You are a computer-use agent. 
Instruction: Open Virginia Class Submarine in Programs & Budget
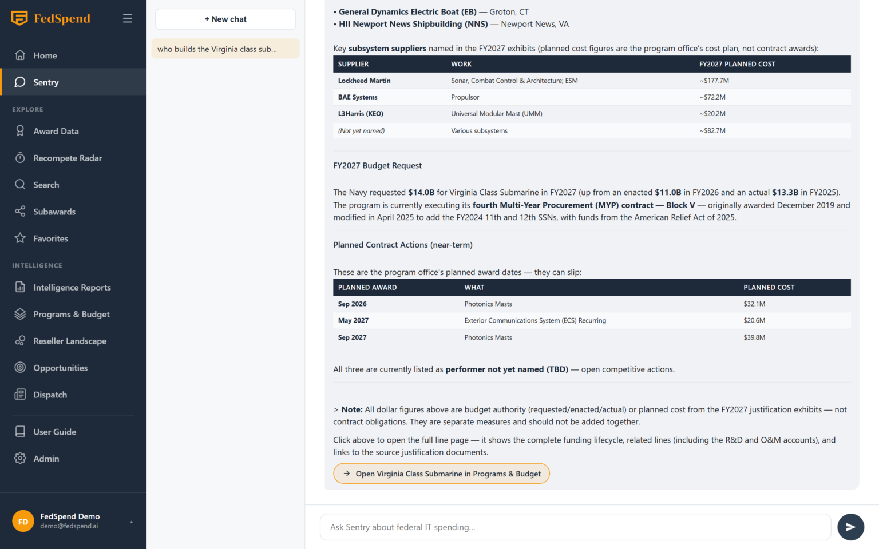[x=441, y=474]
